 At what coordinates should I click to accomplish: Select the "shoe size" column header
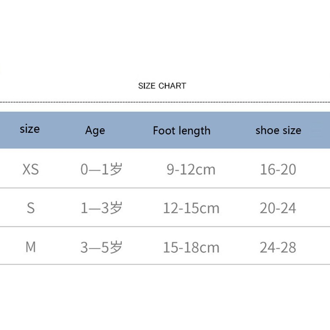[278, 130]
